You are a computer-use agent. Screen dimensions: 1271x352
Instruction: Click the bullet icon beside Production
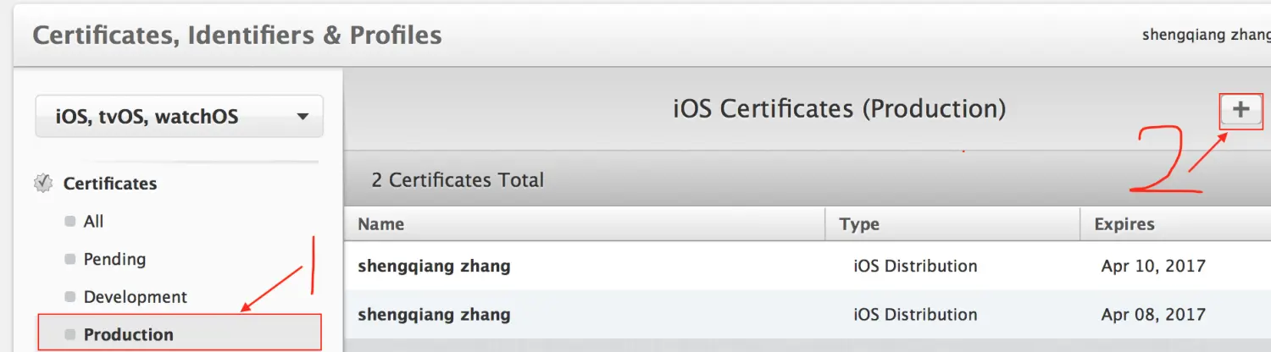pyautogui.click(x=70, y=335)
